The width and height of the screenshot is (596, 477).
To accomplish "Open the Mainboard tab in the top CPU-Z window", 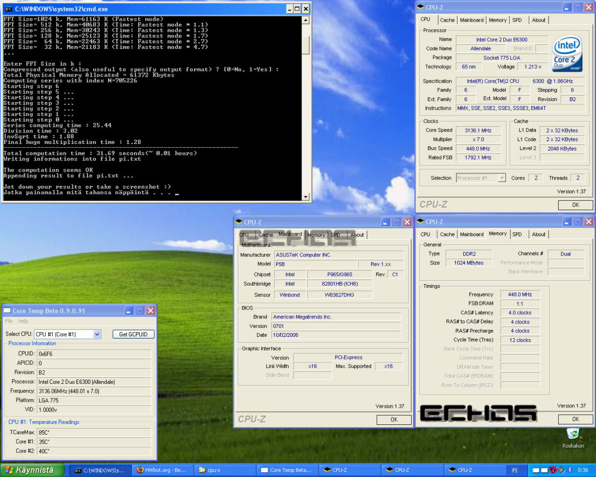I will pos(471,20).
